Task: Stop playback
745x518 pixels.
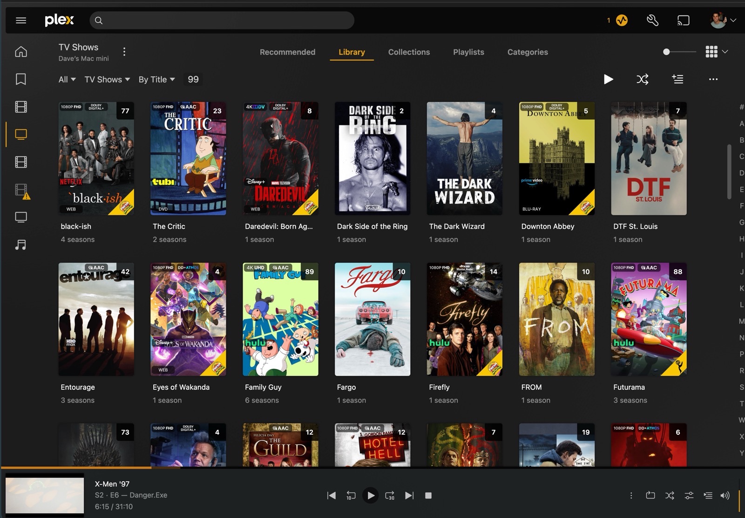Action: coord(428,495)
